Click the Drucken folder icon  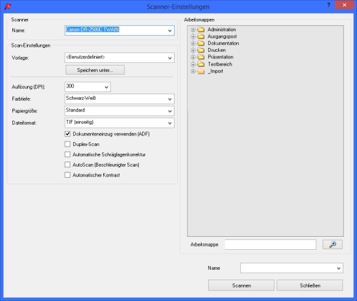pyautogui.click(x=201, y=50)
